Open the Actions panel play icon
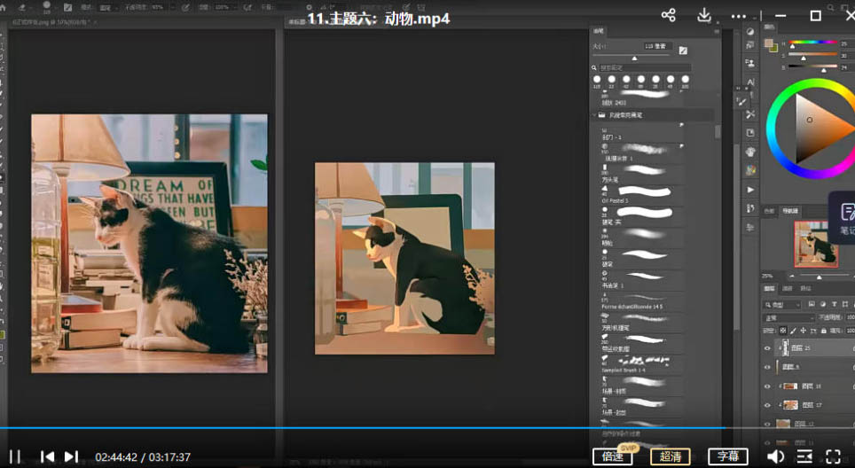This screenshot has height=468, width=855. (x=750, y=190)
